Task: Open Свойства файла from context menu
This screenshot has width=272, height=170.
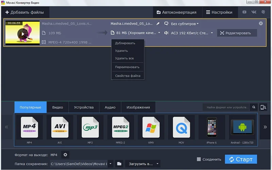Action: pos(128,76)
